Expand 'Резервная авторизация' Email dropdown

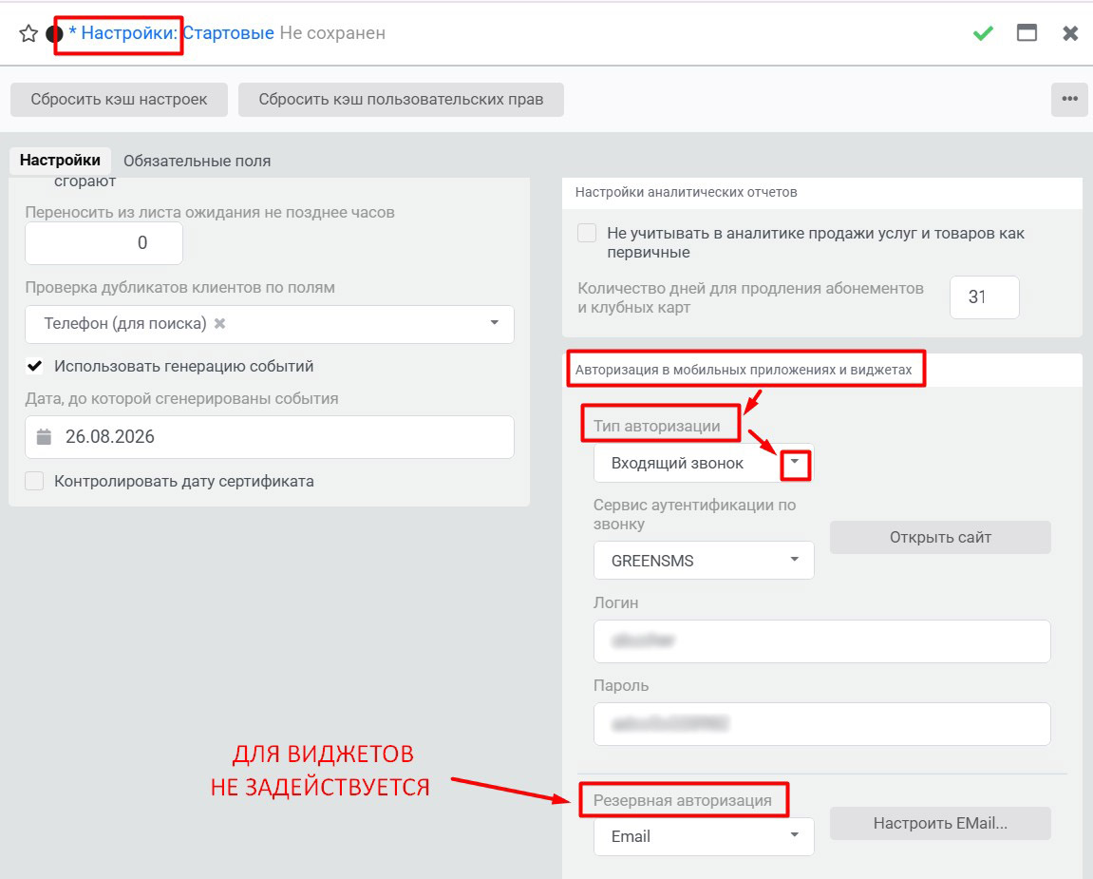click(x=704, y=836)
